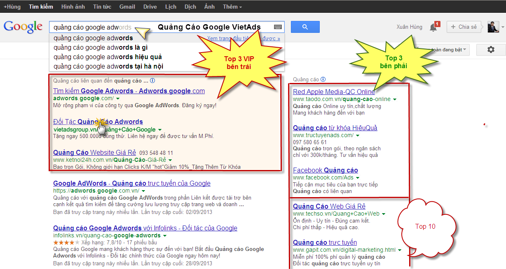
Task: Choose suggestion 'quảng cáo google adwords là gì'
Action: click(101, 48)
